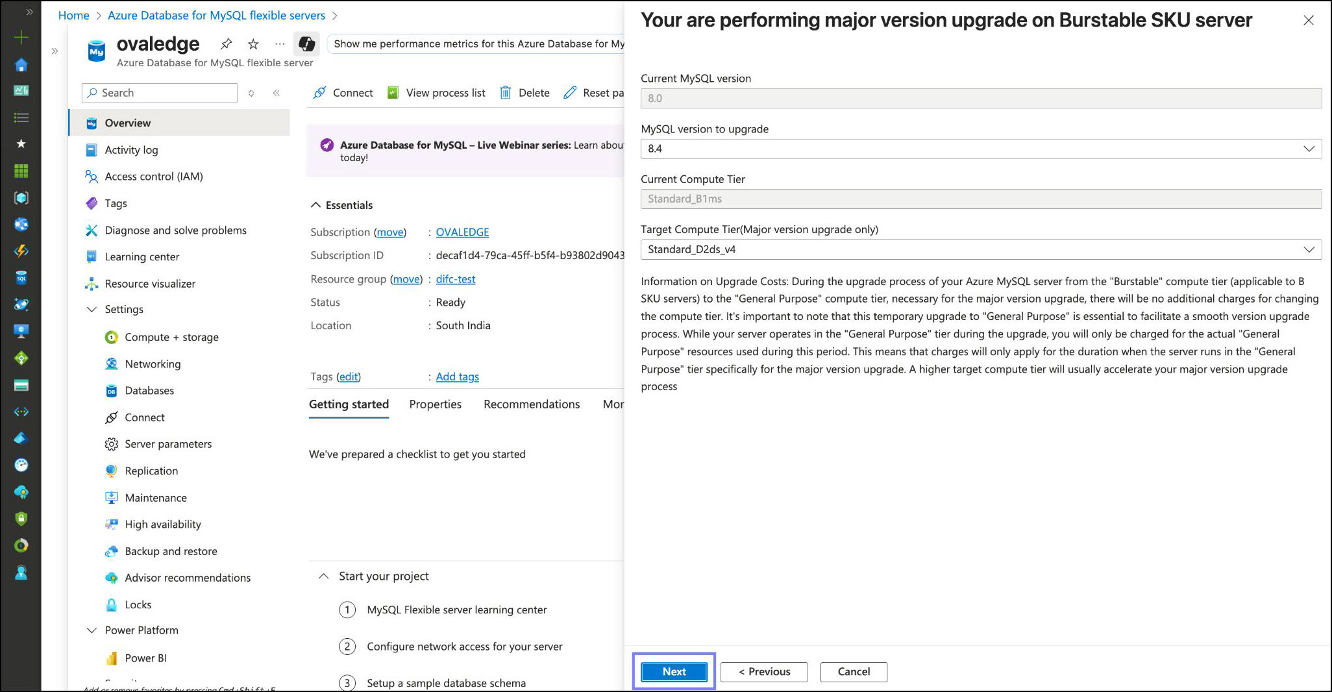Click the Connect plug icon in toolbar

point(319,93)
